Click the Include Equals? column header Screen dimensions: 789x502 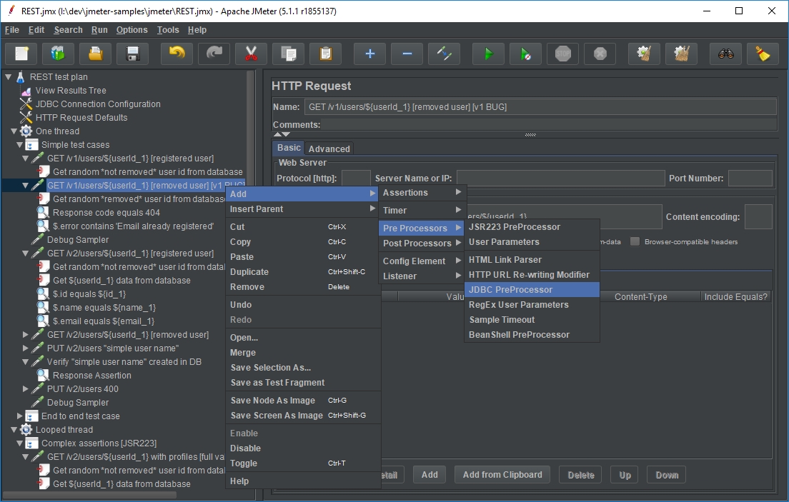[x=735, y=297]
